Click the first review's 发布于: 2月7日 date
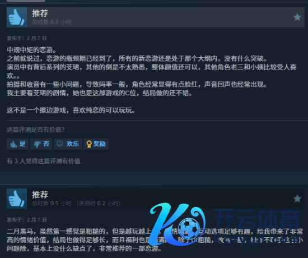 (x=27, y=38)
